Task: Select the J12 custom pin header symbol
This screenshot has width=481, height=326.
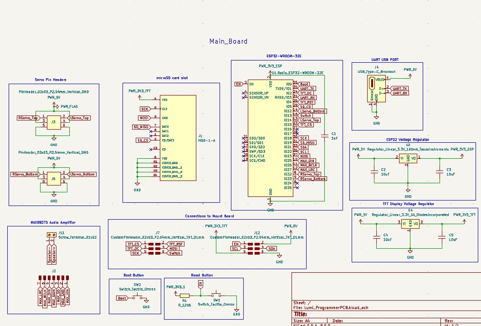Action: 254,249
